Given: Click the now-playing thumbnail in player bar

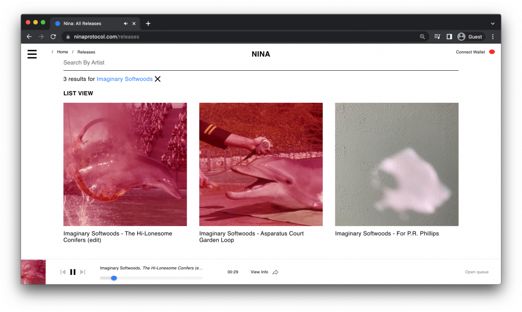Looking at the screenshot, I should (x=33, y=272).
